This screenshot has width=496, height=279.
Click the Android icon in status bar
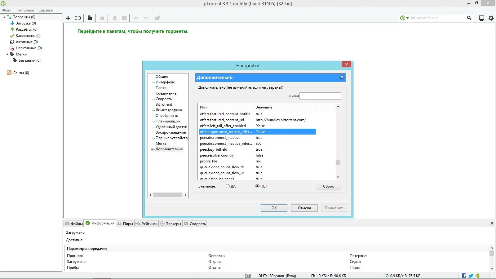(478, 276)
